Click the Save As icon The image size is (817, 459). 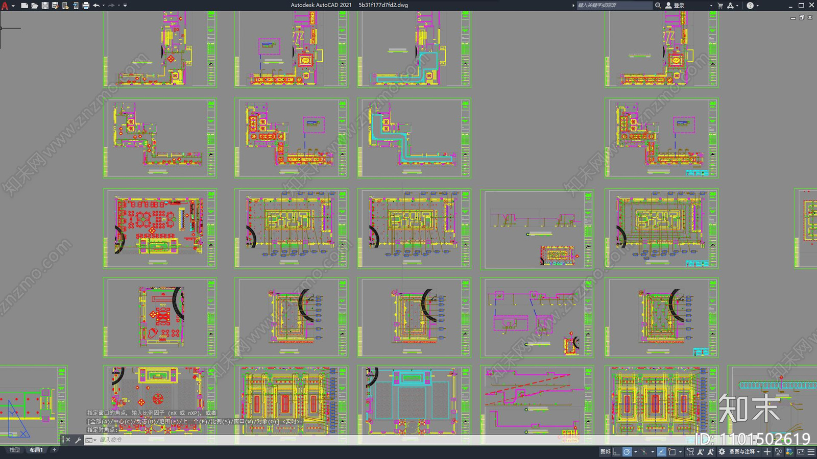point(55,6)
